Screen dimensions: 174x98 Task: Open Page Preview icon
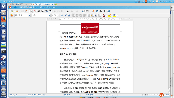(42, 11)
